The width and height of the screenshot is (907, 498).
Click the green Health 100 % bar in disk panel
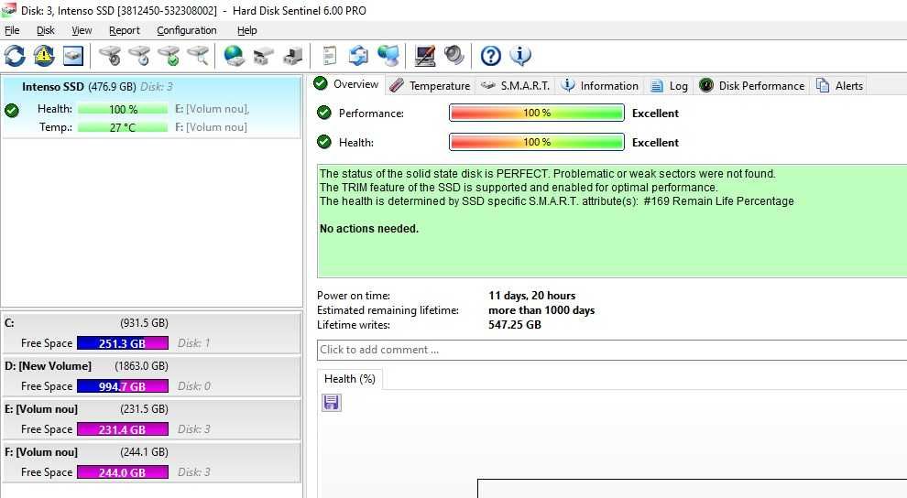click(123, 109)
